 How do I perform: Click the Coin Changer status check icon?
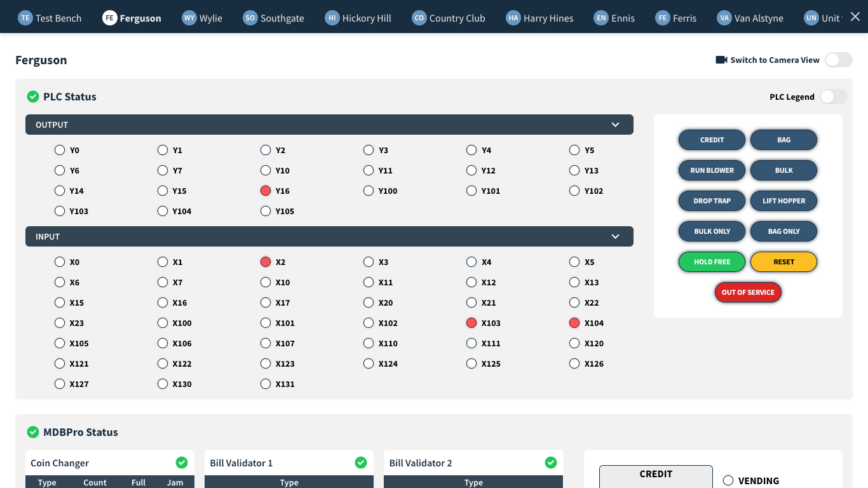coord(182,463)
